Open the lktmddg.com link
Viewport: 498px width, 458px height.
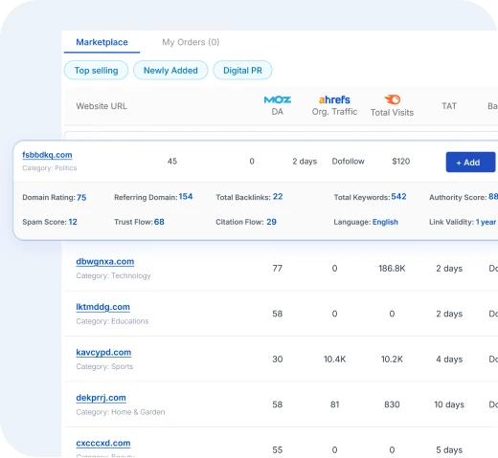point(102,307)
